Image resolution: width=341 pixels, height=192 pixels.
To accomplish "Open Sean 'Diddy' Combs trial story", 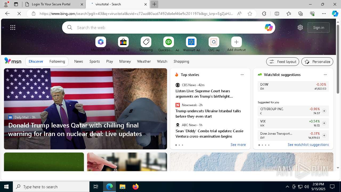I will pyautogui.click(x=209, y=134).
